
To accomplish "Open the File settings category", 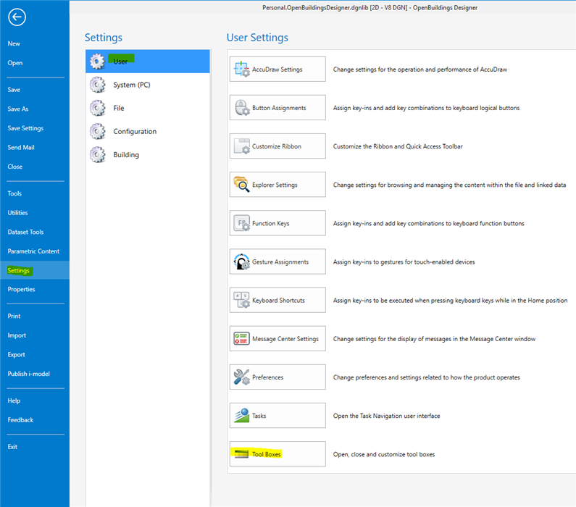I will pyautogui.click(x=148, y=108).
